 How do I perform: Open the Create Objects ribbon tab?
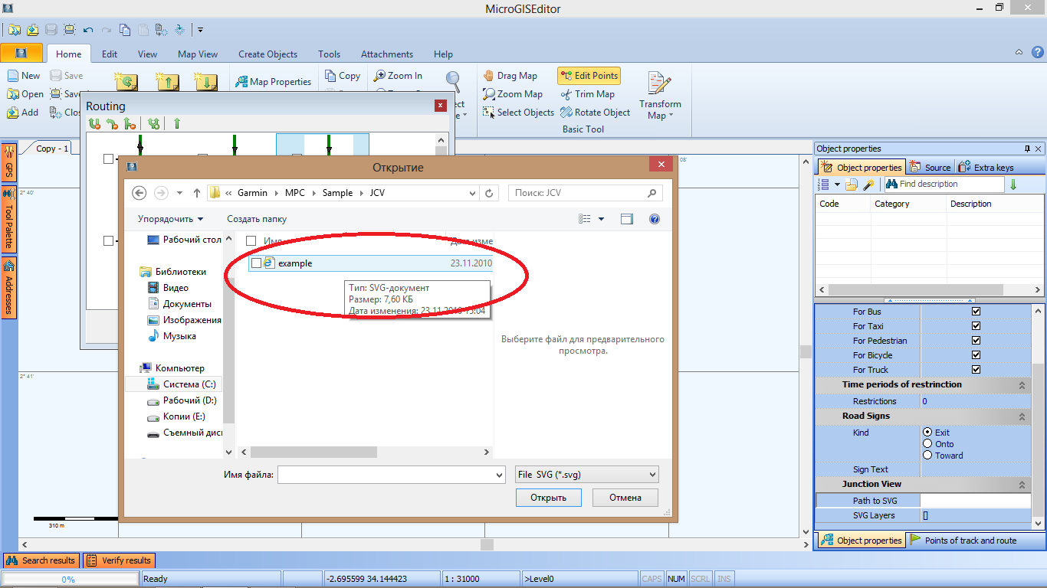267,54
